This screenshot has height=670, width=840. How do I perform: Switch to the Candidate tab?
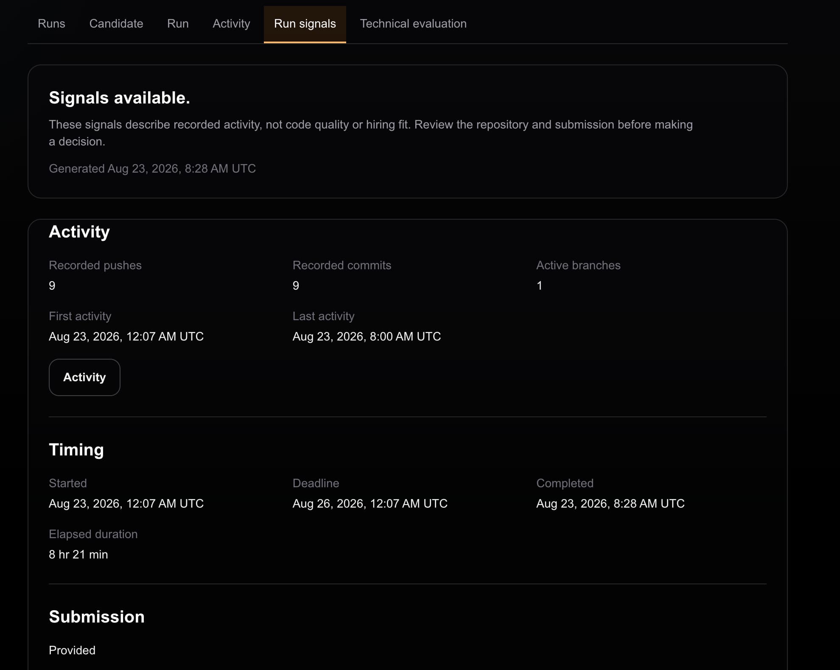pyautogui.click(x=116, y=24)
